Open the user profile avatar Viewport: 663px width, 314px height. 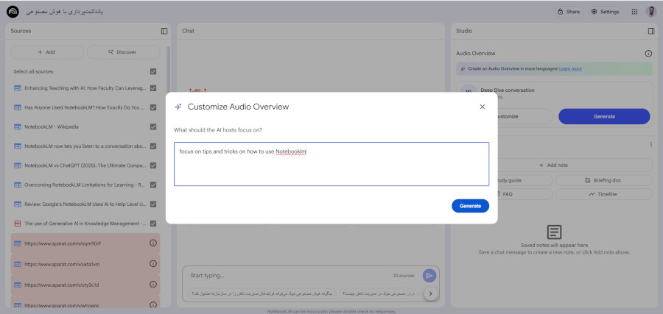pyautogui.click(x=650, y=12)
